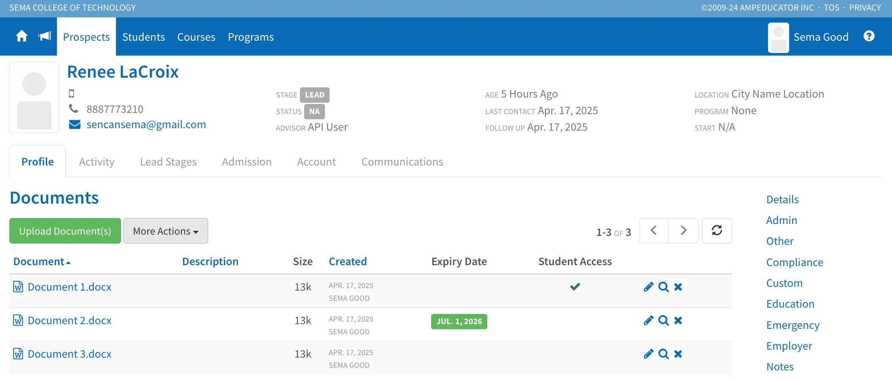This screenshot has height=381, width=892.
Task: Click the Renee LaCroix profile photo
Action: [34, 97]
